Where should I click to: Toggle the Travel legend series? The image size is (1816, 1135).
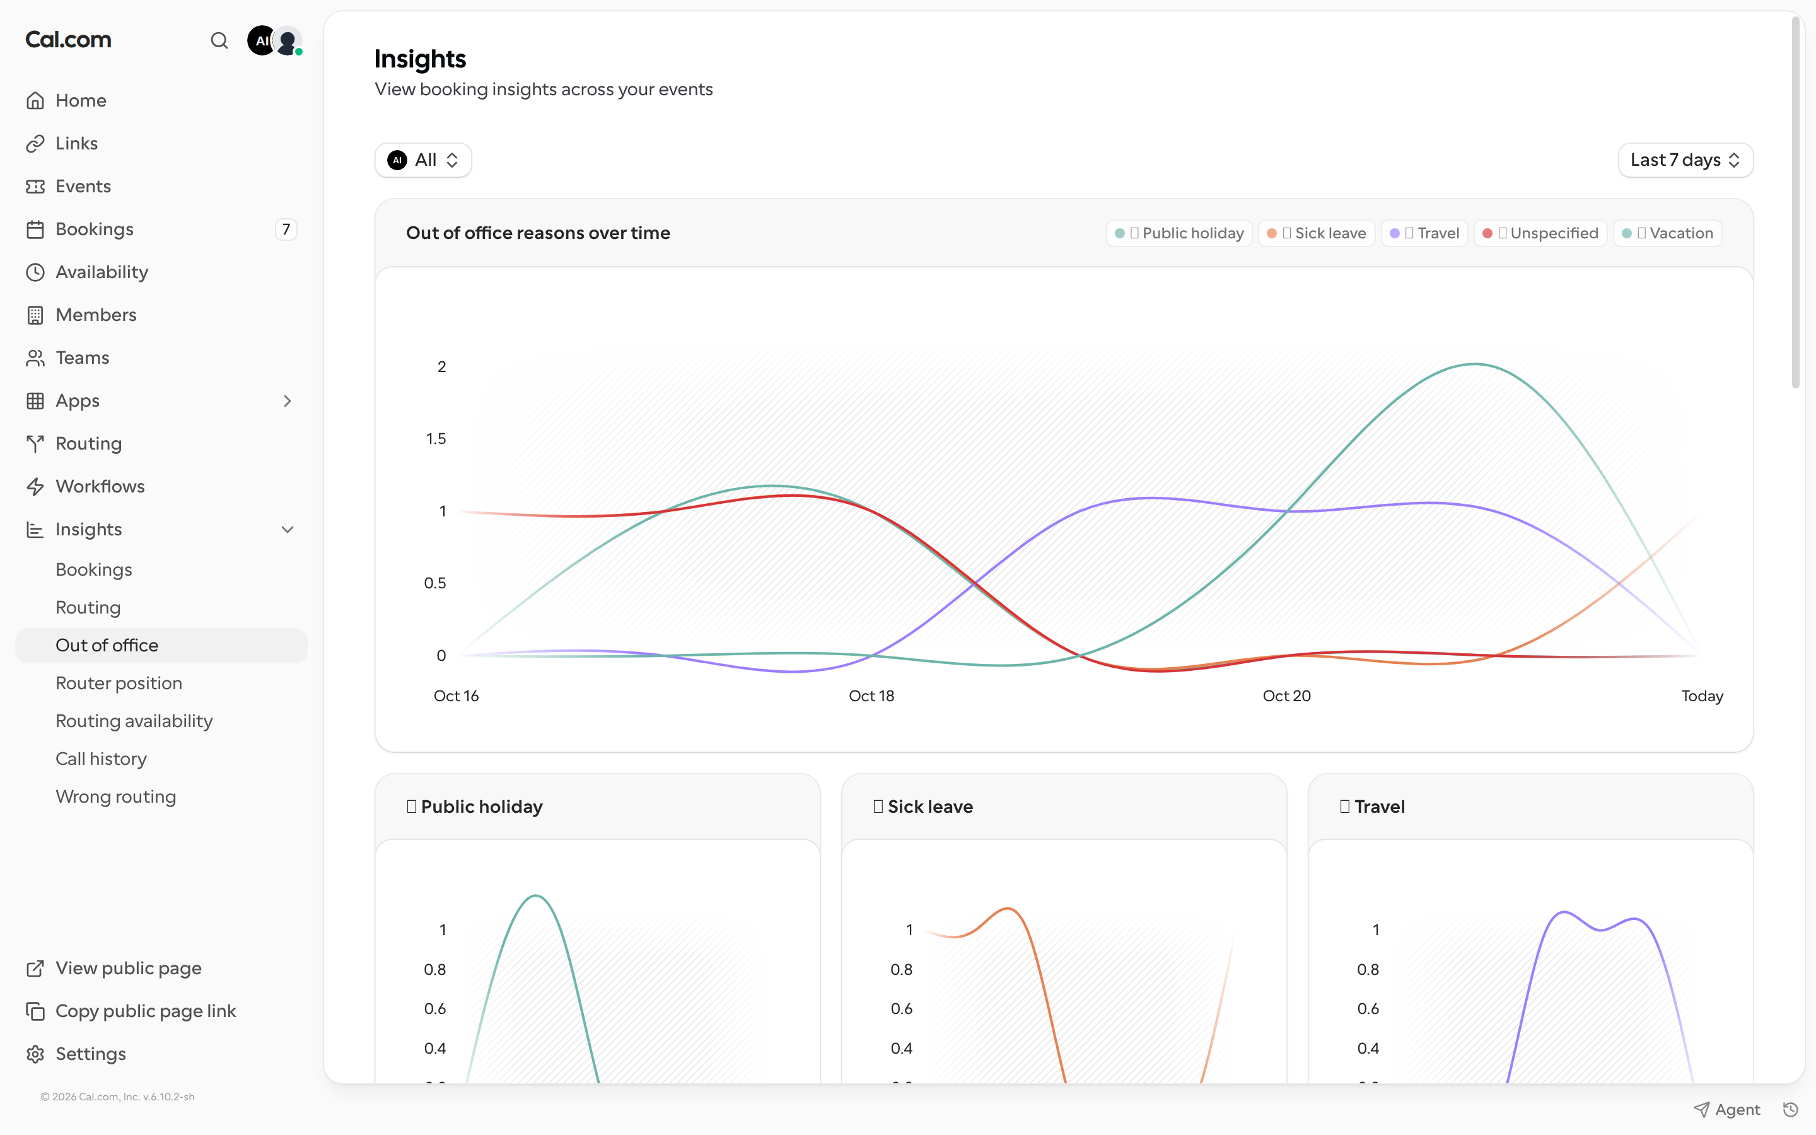1424,233
